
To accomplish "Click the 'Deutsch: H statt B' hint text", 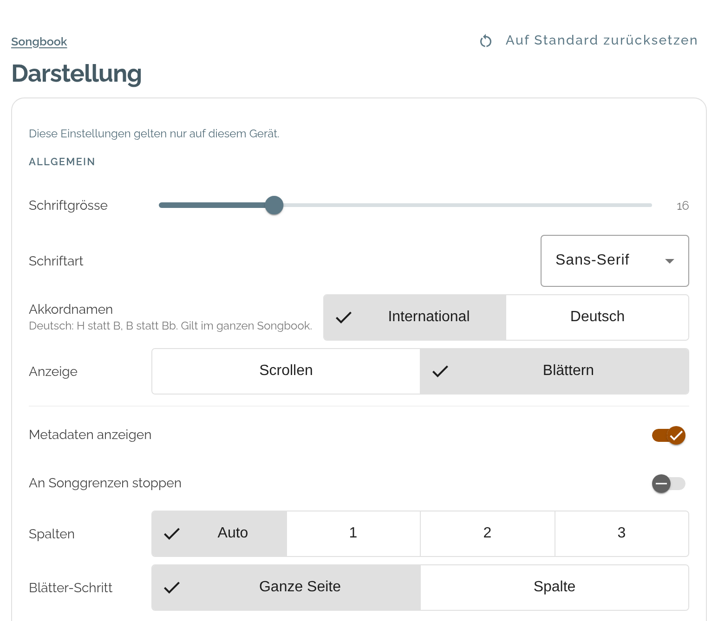I will point(170,326).
